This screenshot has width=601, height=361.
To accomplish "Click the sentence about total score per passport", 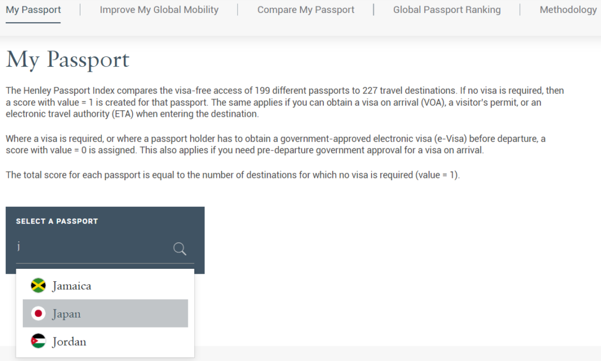I will tap(232, 175).
